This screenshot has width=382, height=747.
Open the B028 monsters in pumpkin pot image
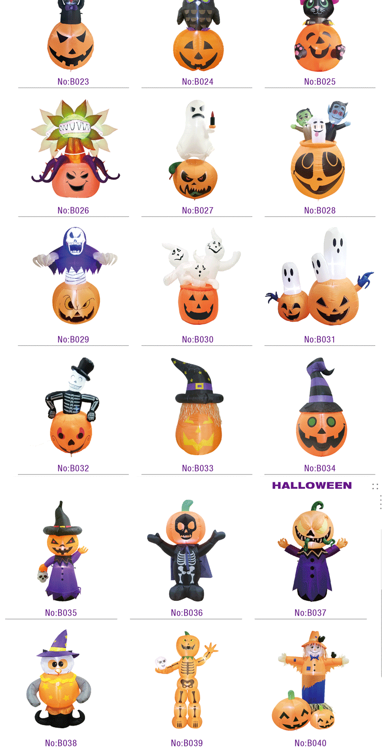click(320, 151)
